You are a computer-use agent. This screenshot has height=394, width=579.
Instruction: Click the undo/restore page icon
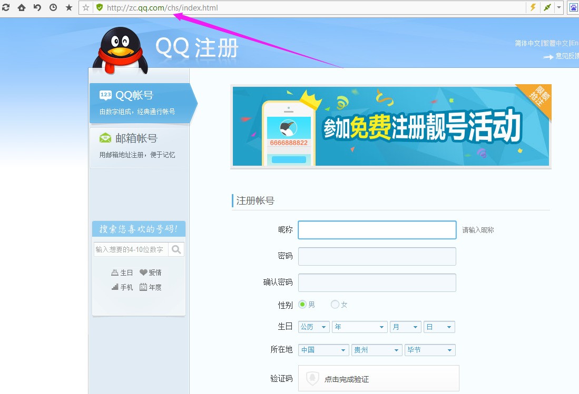[x=37, y=7]
